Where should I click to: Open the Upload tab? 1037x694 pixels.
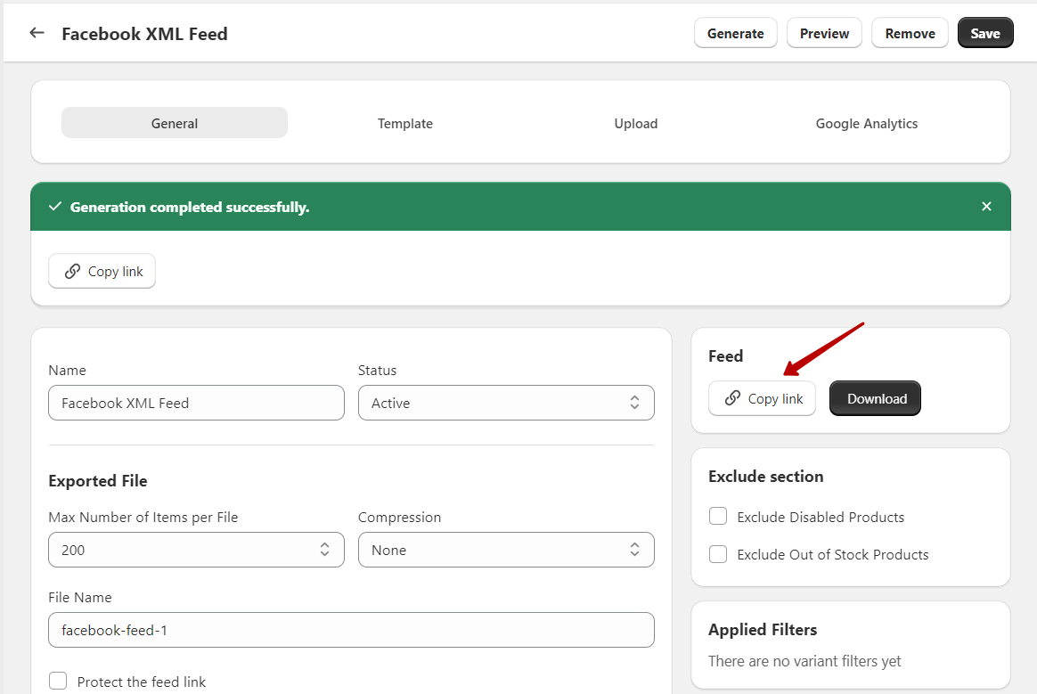click(635, 123)
